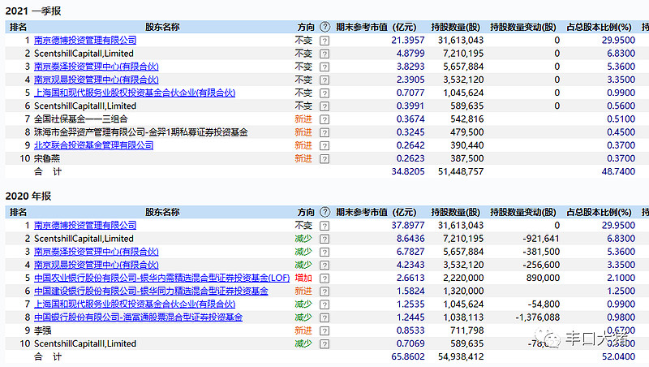Open 南京德博投资管理有限公司 link in 2020 年报 table

pos(85,226)
